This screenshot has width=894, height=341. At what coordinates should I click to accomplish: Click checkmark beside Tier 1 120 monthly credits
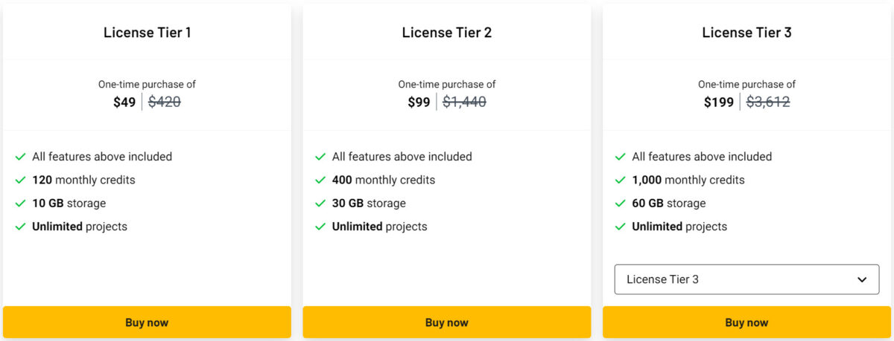tap(21, 180)
